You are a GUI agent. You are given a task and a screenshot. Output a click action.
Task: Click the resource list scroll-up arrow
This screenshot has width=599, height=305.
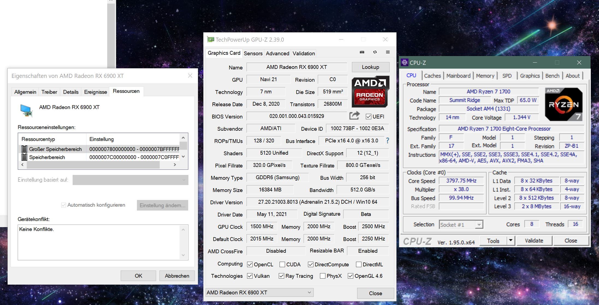pyautogui.click(x=183, y=138)
